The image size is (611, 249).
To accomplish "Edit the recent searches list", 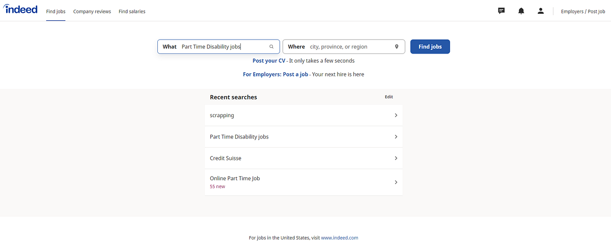I will click(389, 97).
